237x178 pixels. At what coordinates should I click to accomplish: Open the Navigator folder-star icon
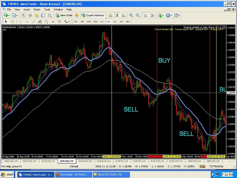36,15
